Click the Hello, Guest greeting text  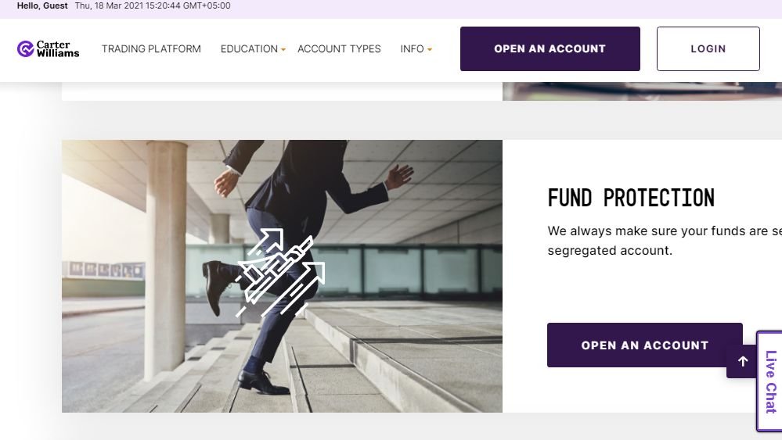42,6
